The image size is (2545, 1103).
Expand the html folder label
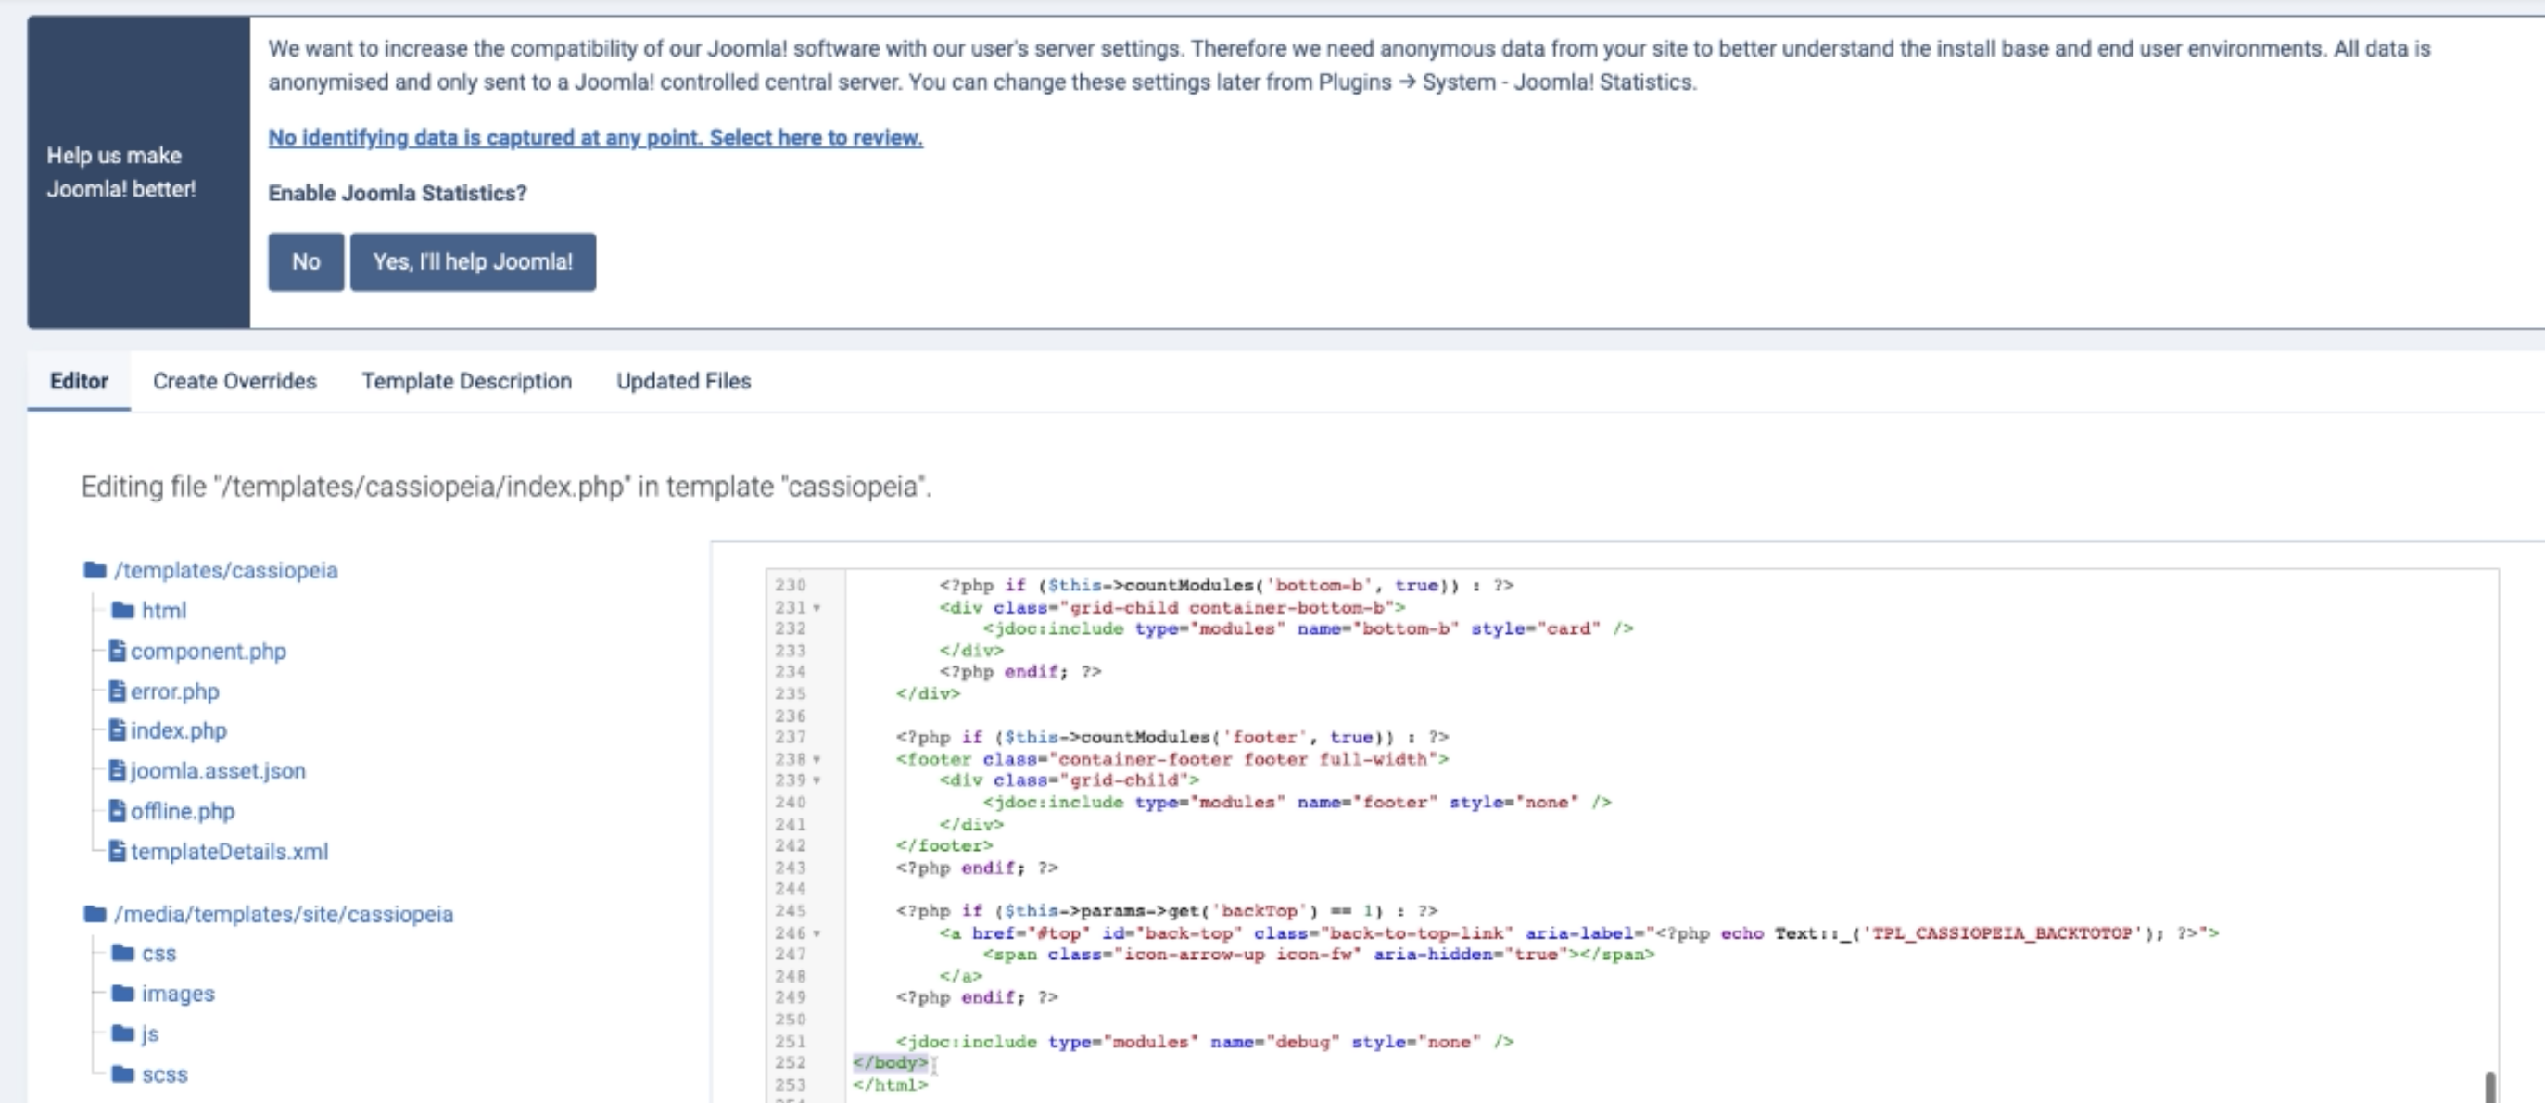[164, 611]
